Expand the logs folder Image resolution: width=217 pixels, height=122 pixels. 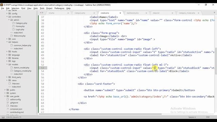pos(7,61)
